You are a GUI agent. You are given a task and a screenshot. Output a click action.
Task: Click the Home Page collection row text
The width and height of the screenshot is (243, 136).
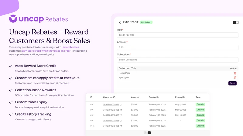point(125,73)
